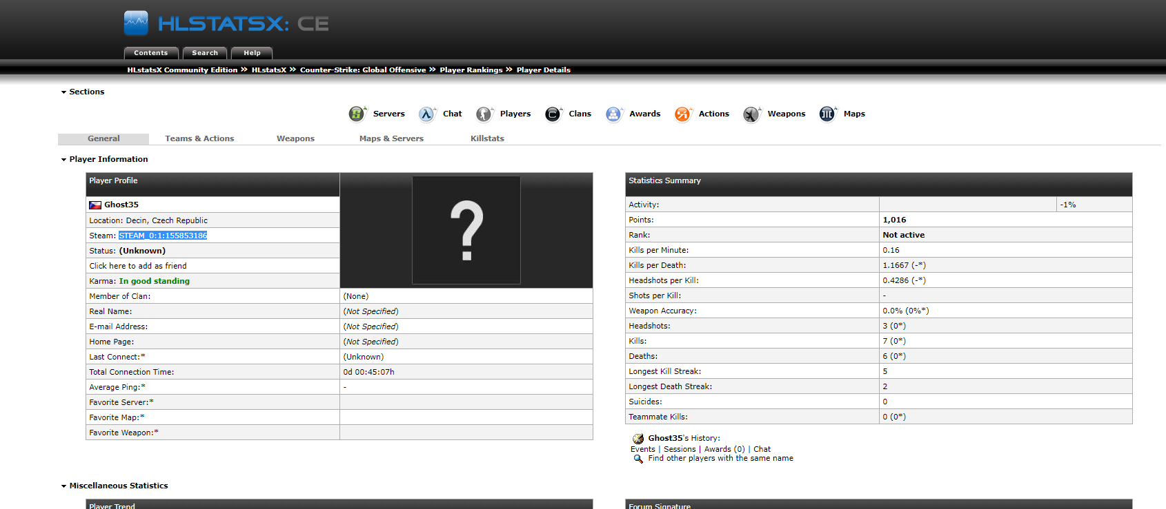Open the Killstats tab
Image resolution: width=1166 pixels, height=509 pixels.
tap(487, 138)
